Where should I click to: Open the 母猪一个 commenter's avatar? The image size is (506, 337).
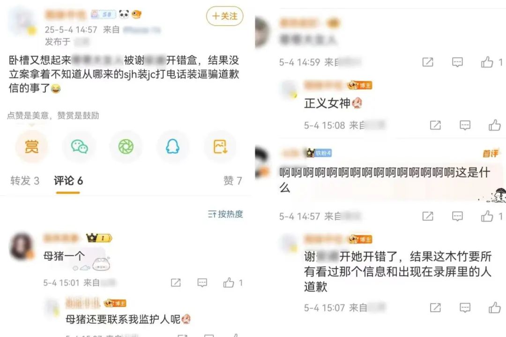[22, 246]
